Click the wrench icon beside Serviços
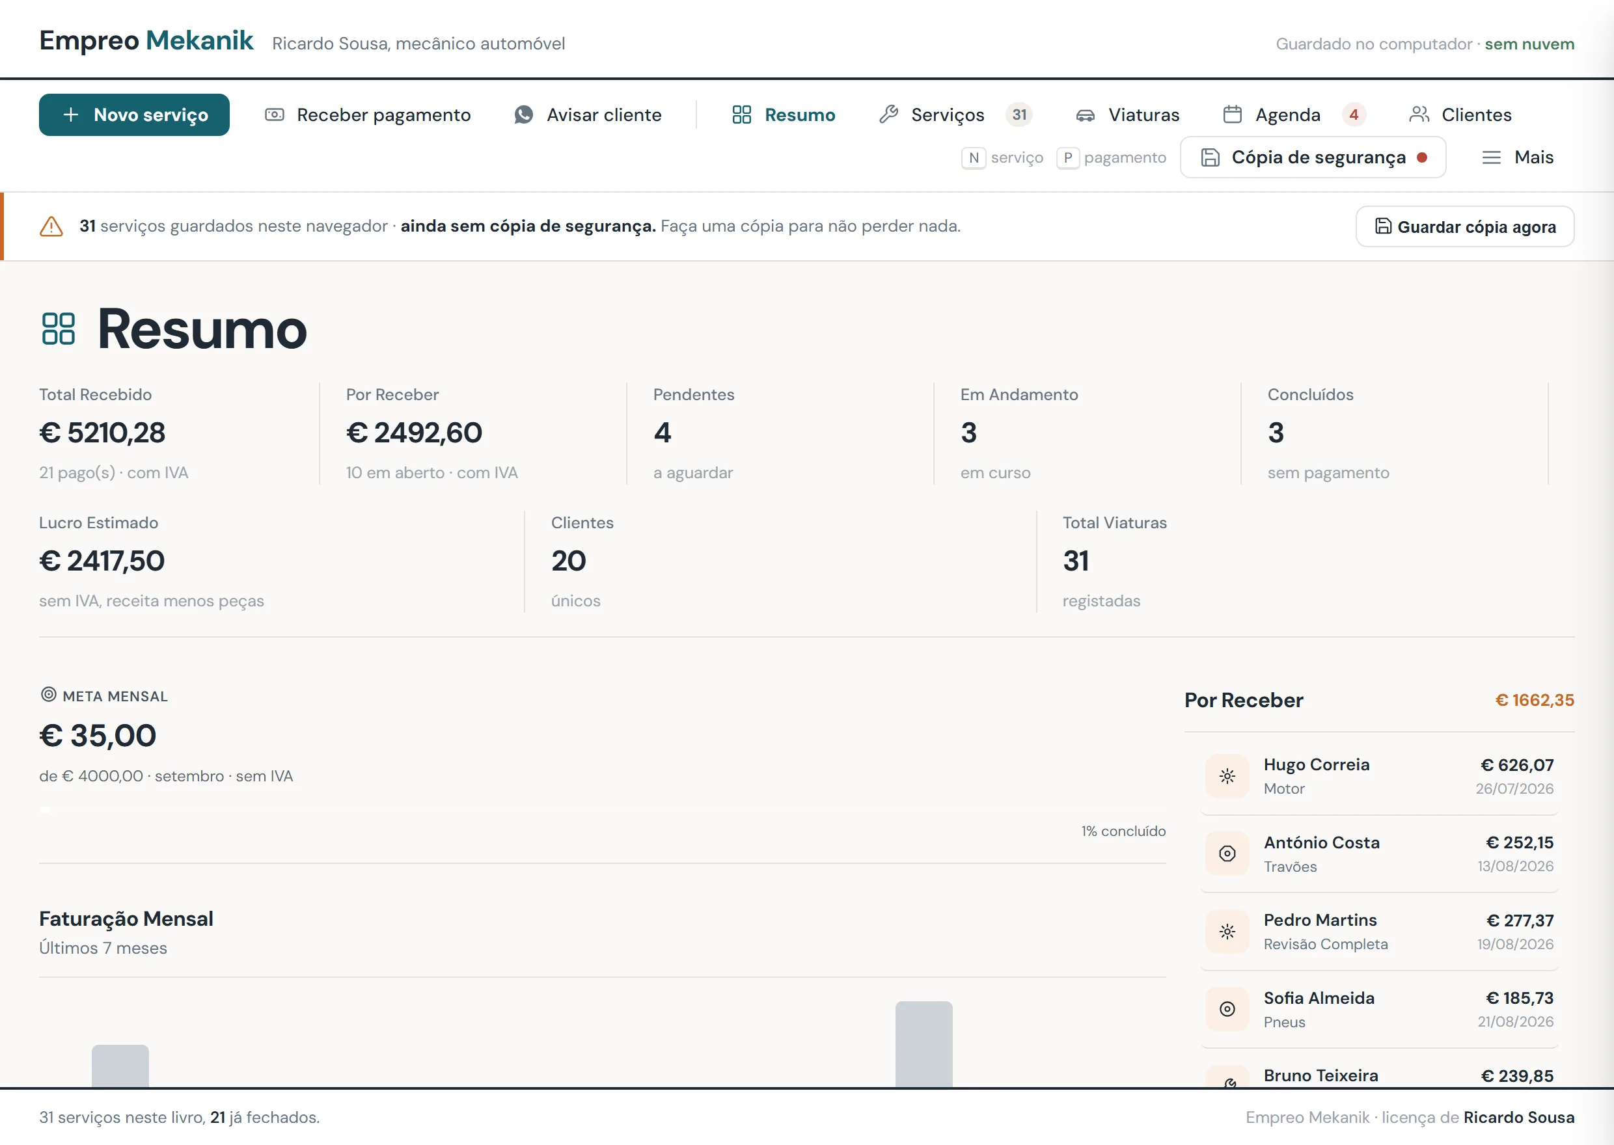The height and width of the screenshot is (1145, 1614). [x=888, y=114]
